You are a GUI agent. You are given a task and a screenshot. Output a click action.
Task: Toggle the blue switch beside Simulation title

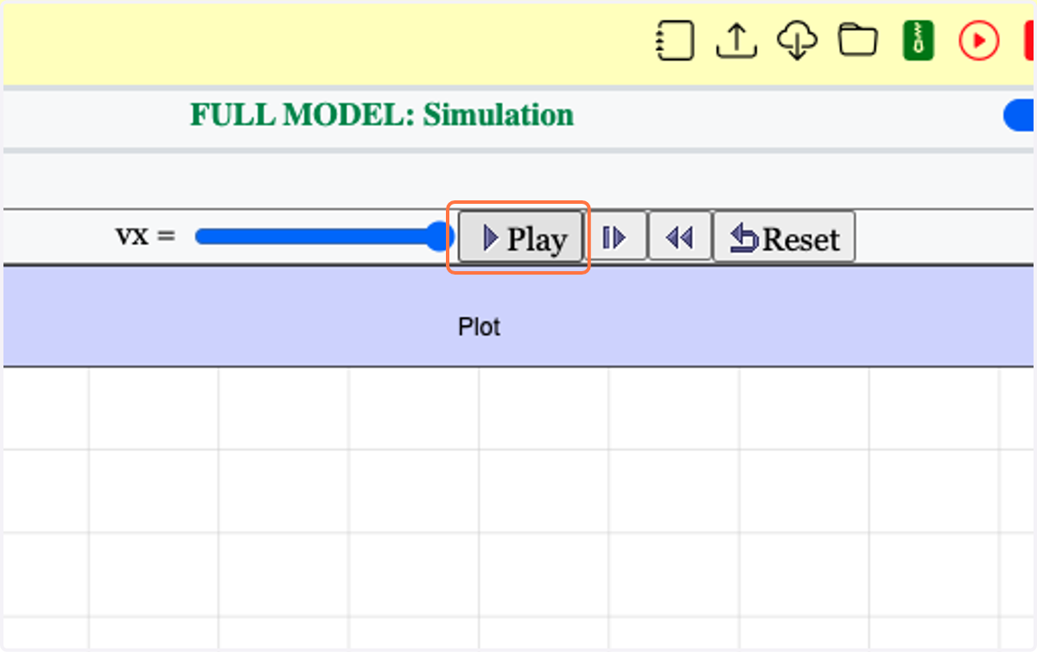[1020, 116]
